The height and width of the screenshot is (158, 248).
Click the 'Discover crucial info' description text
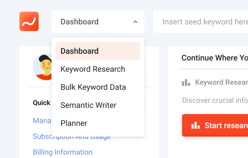(x=215, y=100)
